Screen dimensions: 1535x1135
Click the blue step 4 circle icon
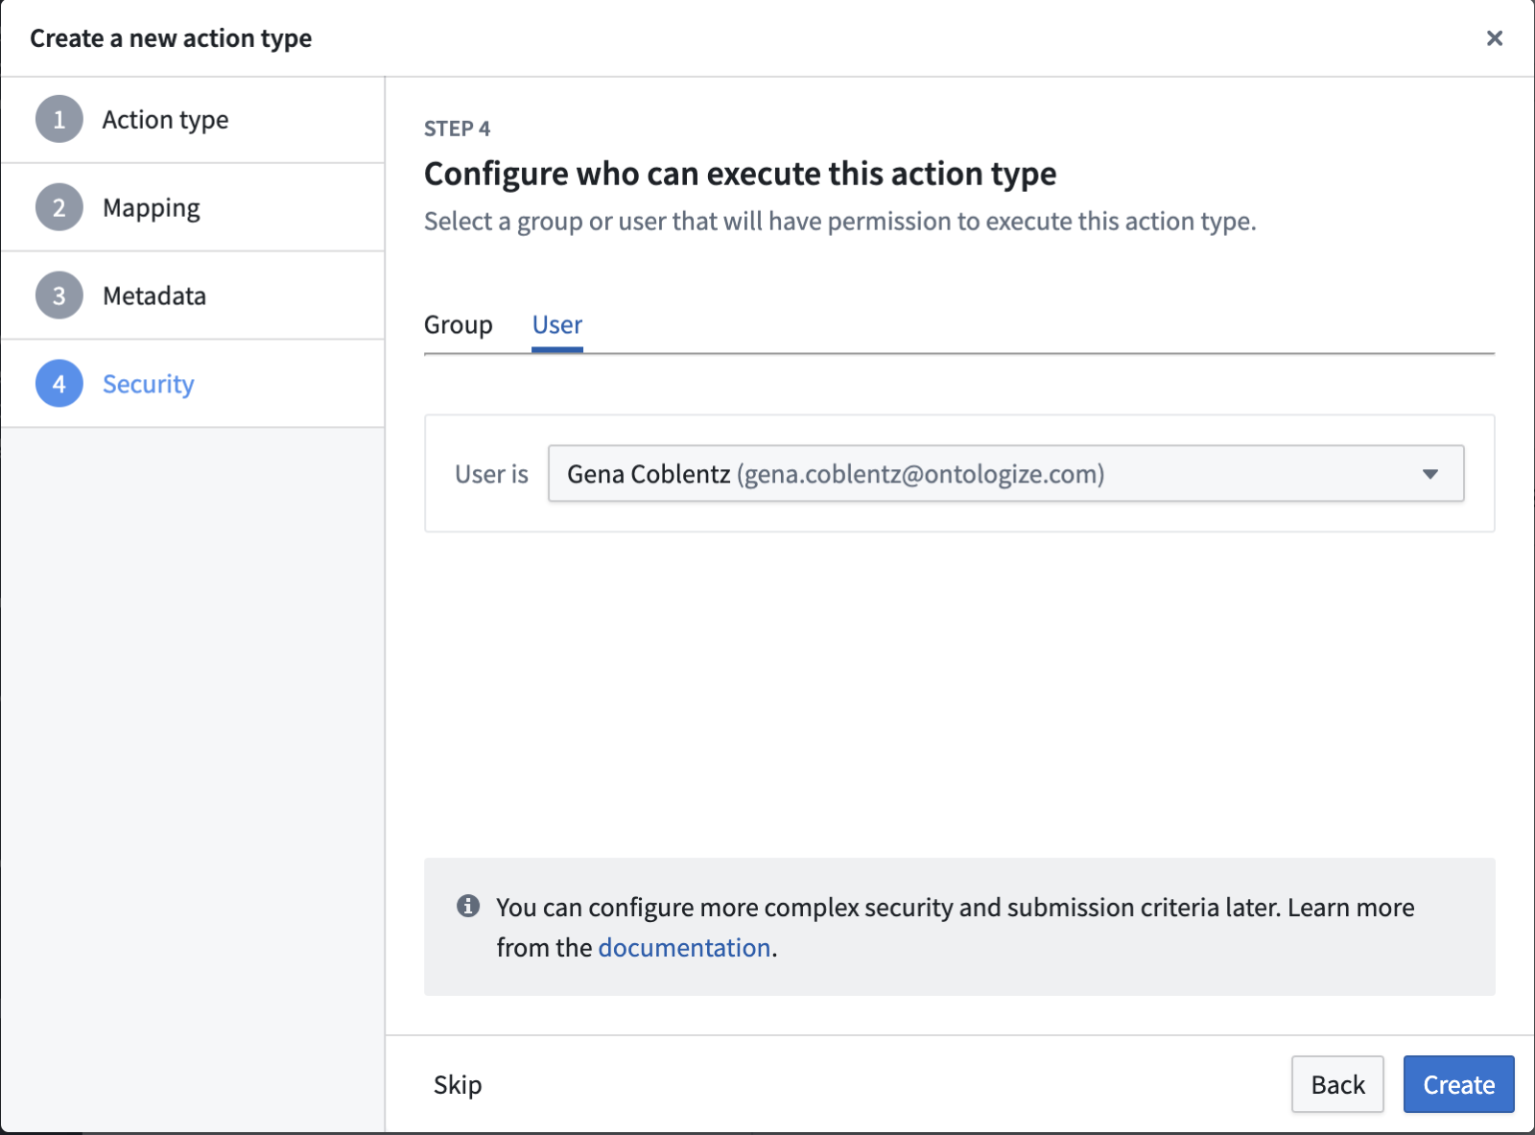59,384
